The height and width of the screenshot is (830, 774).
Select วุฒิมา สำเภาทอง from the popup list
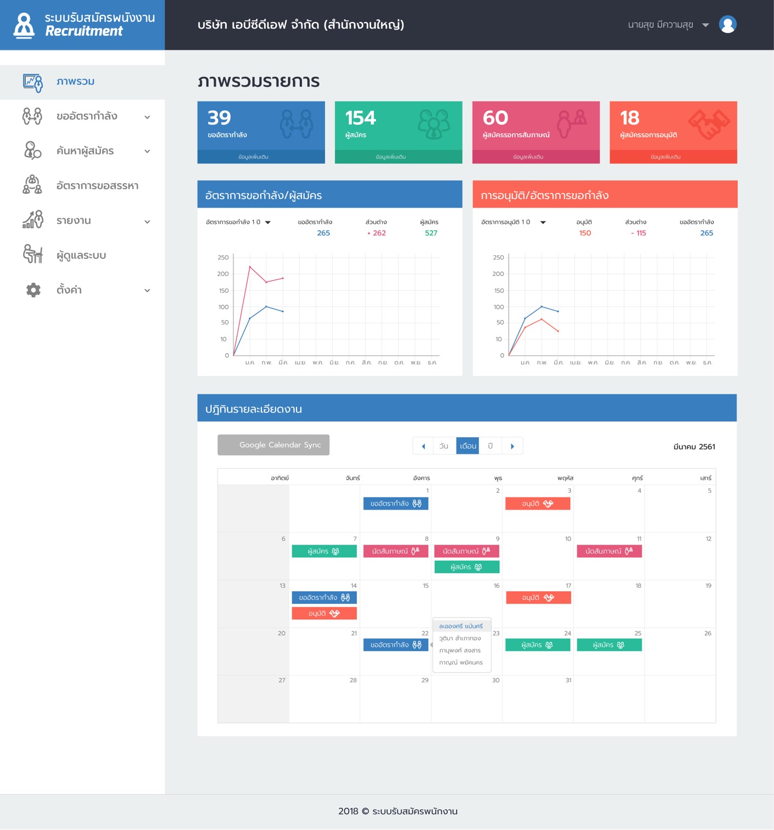tap(460, 639)
